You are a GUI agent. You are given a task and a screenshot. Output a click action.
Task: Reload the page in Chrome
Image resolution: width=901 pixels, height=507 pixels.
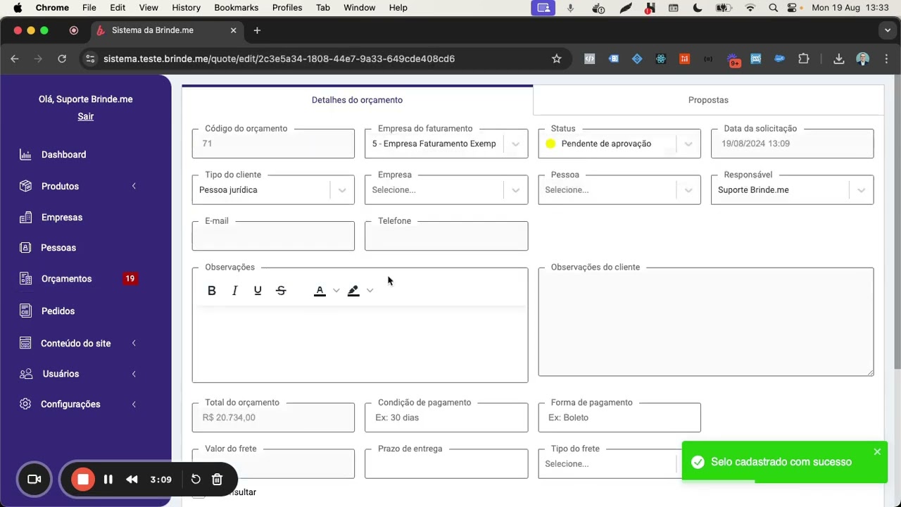(x=62, y=59)
